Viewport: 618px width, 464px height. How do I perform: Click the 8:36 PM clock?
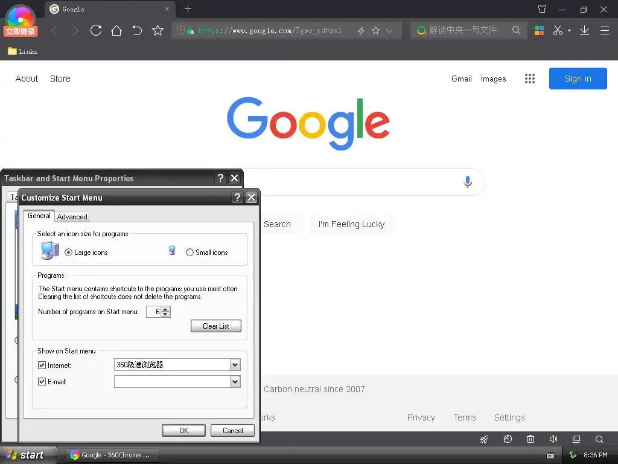pos(595,455)
